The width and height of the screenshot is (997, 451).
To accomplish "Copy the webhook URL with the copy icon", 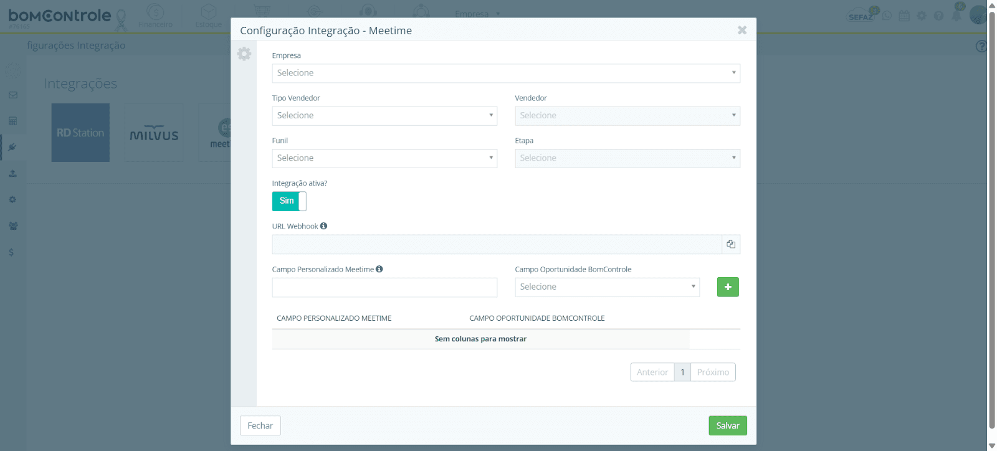I will pos(731,244).
